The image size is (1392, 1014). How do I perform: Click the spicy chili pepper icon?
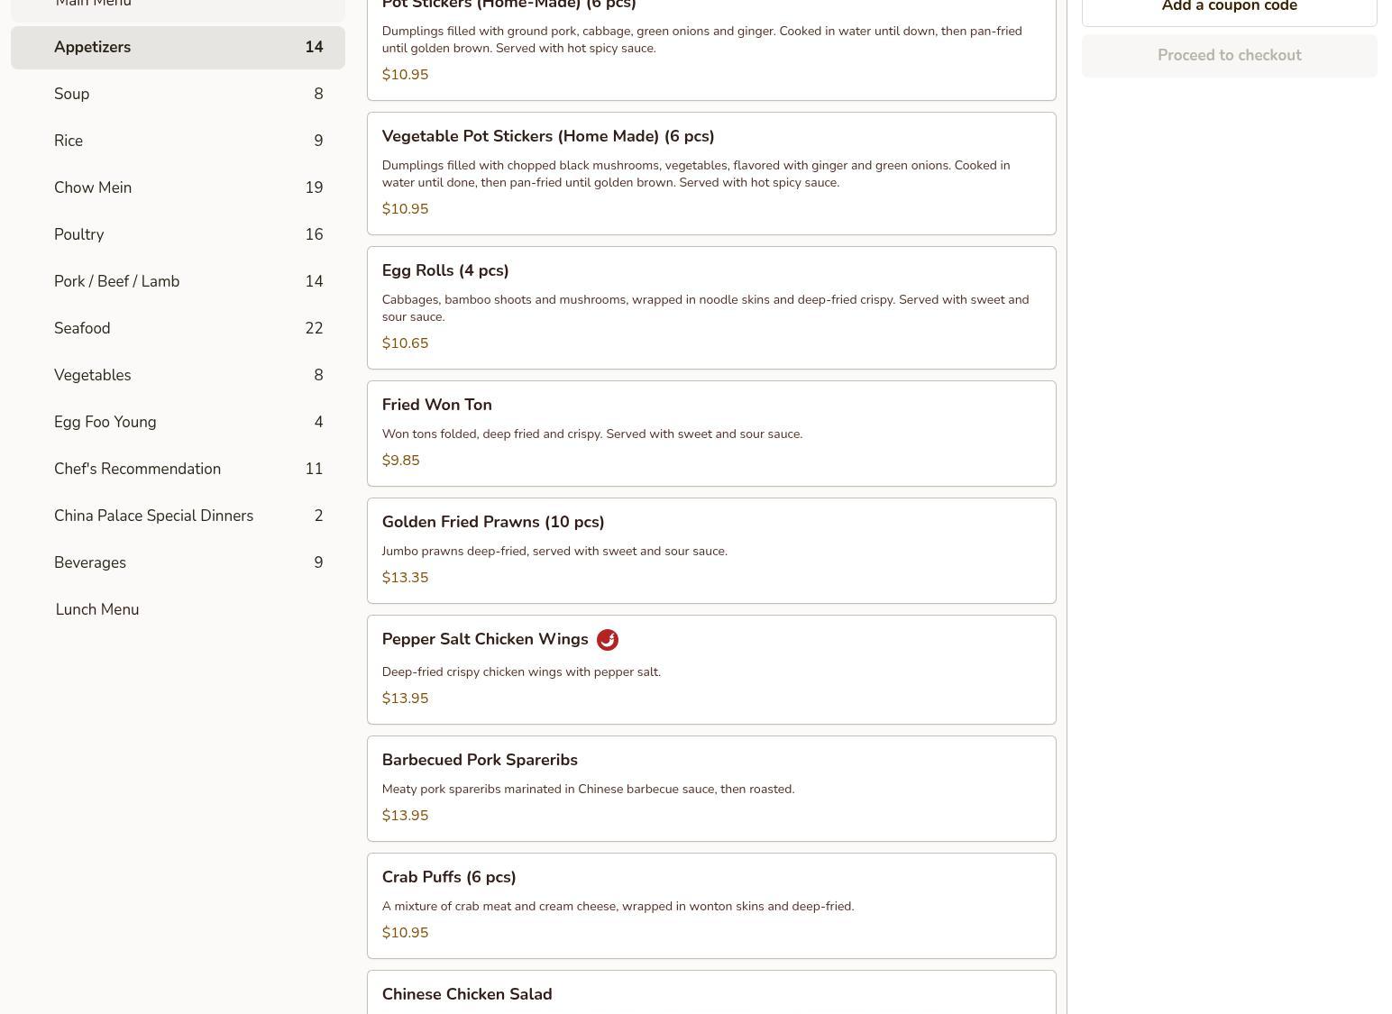[607, 640]
